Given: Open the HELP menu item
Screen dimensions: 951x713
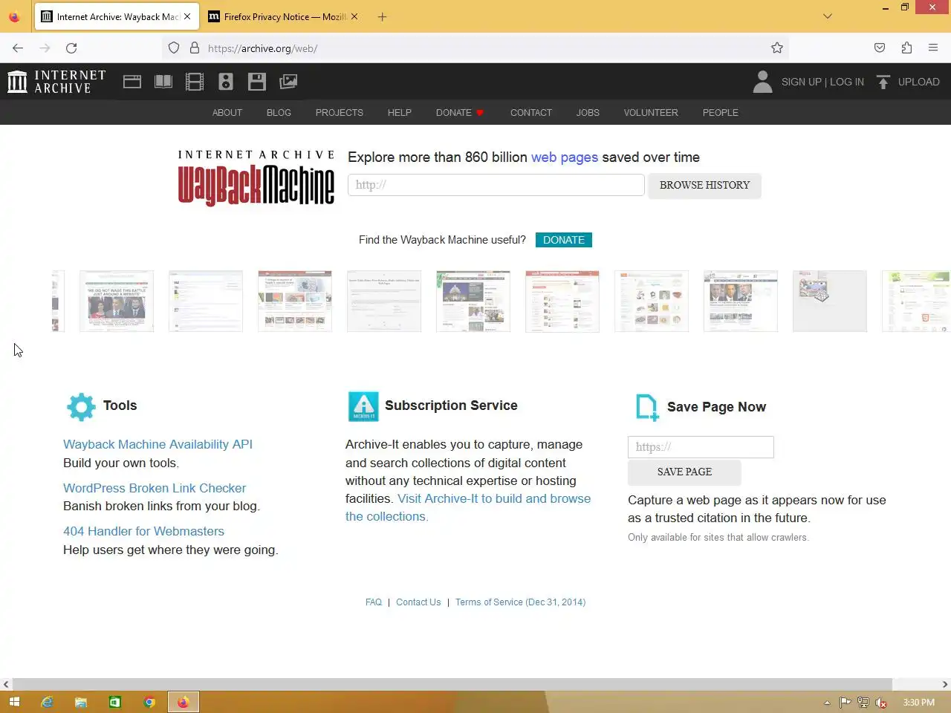Looking at the screenshot, I should [x=400, y=113].
